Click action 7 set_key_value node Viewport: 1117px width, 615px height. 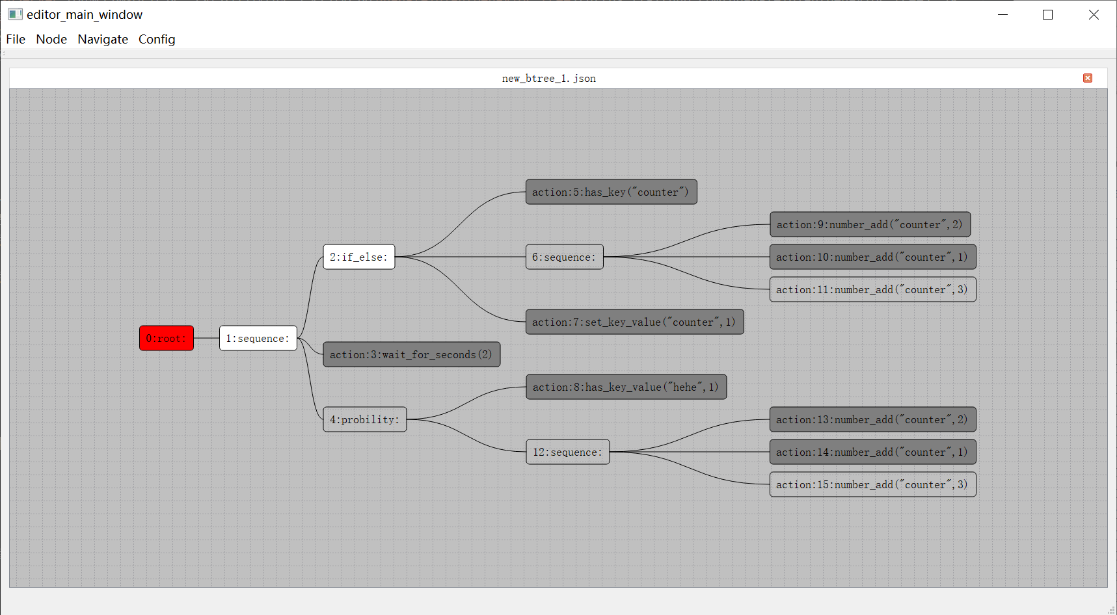pyautogui.click(x=634, y=322)
